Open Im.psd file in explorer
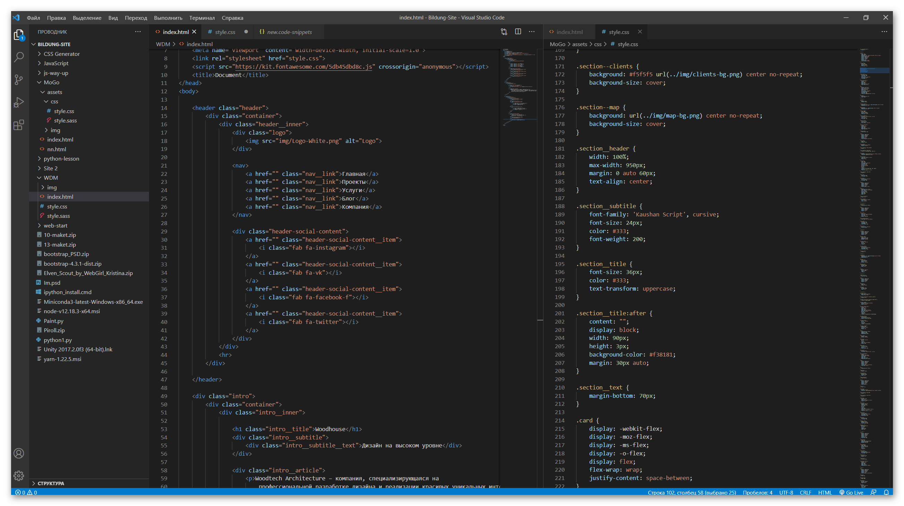 coord(52,283)
